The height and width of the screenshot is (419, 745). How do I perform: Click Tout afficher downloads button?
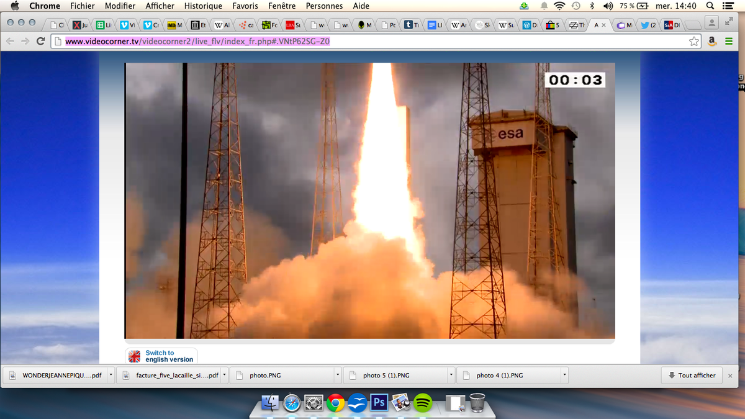point(692,375)
